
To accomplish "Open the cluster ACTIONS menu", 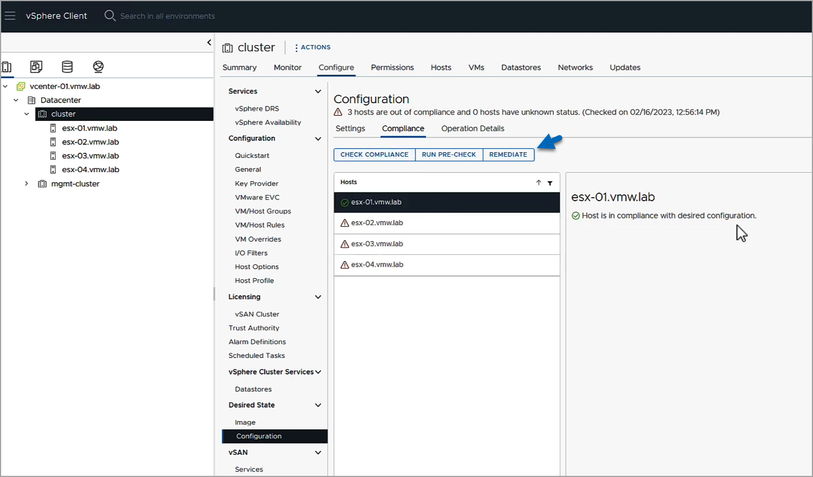I will point(312,47).
